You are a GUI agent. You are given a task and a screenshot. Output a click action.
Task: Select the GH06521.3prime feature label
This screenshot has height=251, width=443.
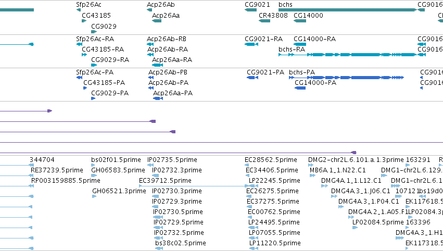(119, 191)
